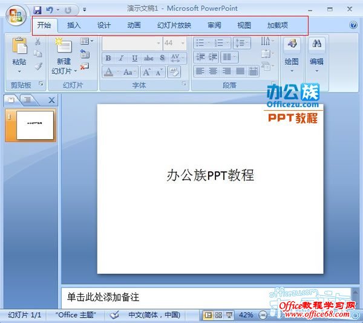Viewport: 363px width, 323px height.
Task: Open the Character Spacing AV dropdown
Action: [x=177, y=58]
